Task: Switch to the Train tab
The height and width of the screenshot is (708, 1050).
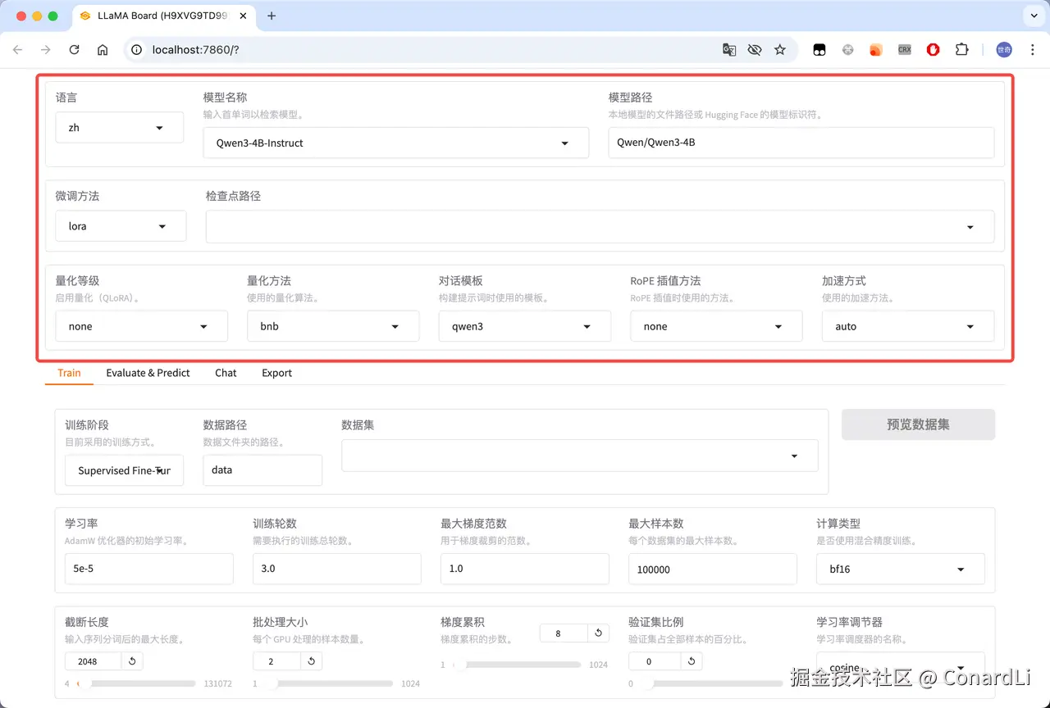Action: [x=69, y=373]
